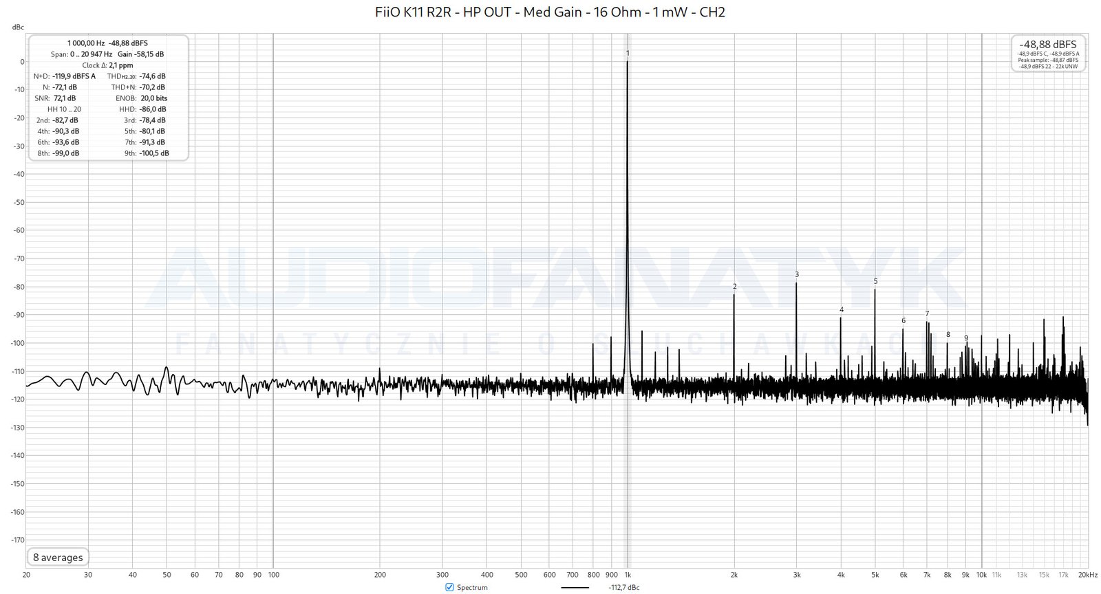The height and width of the screenshot is (594, 1101).
Task: Click the 20kHz label on the frequency axis
Action: (1087, 575)
